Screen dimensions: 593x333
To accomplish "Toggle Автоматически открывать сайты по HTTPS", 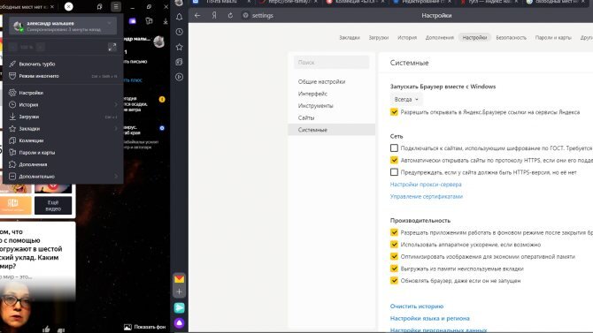I will coord(394,160).
